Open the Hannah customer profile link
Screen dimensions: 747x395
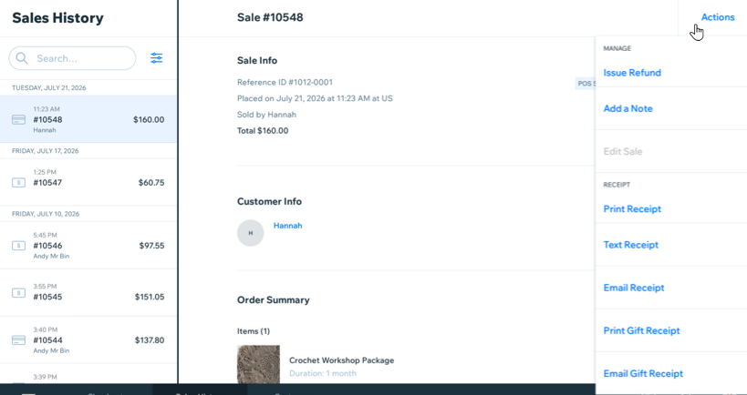coord(287,226)
